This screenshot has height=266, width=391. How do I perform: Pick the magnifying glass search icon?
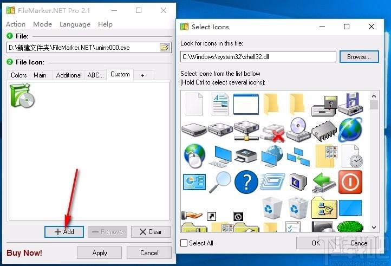click(x=220, y=182)
